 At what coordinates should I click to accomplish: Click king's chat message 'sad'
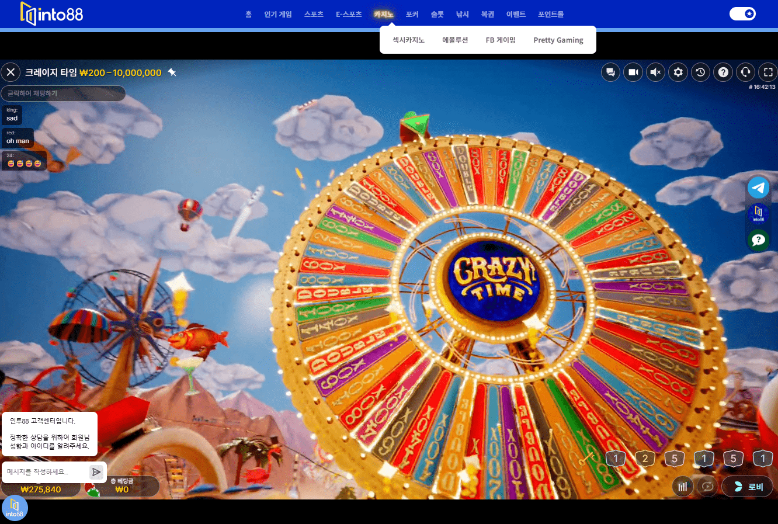(x=12, y=114)
